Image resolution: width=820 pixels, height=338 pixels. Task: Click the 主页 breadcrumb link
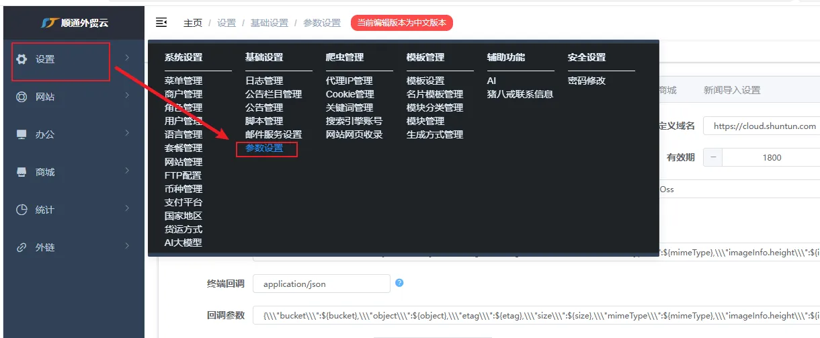[192, 23]
